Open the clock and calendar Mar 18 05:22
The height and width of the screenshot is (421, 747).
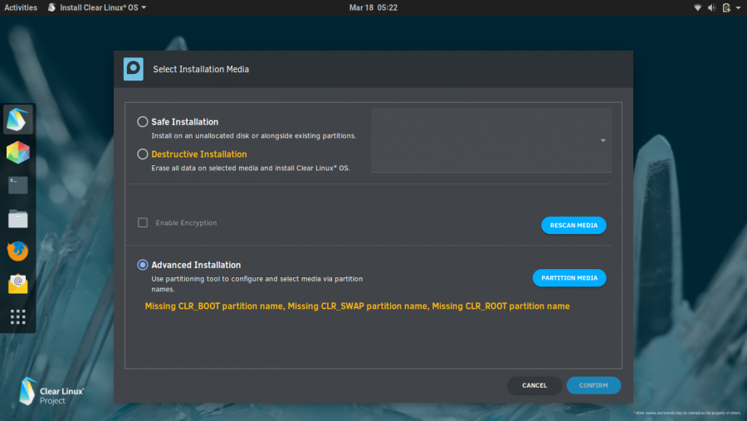[373, 7]
